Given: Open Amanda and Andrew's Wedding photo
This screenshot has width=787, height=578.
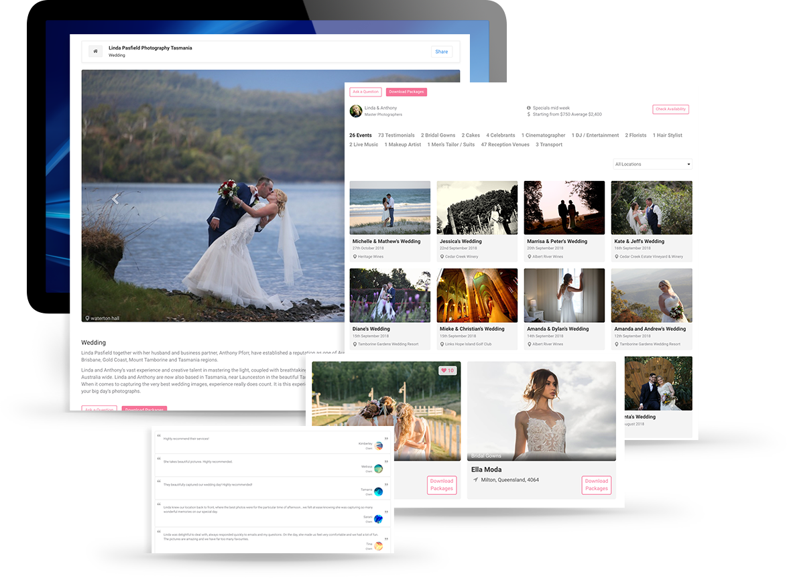Looking at the screenshot, I should click(652, 295).
